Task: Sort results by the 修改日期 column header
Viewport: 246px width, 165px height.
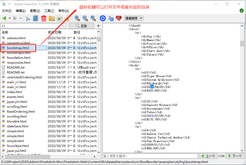Action: tap(60, 32)
